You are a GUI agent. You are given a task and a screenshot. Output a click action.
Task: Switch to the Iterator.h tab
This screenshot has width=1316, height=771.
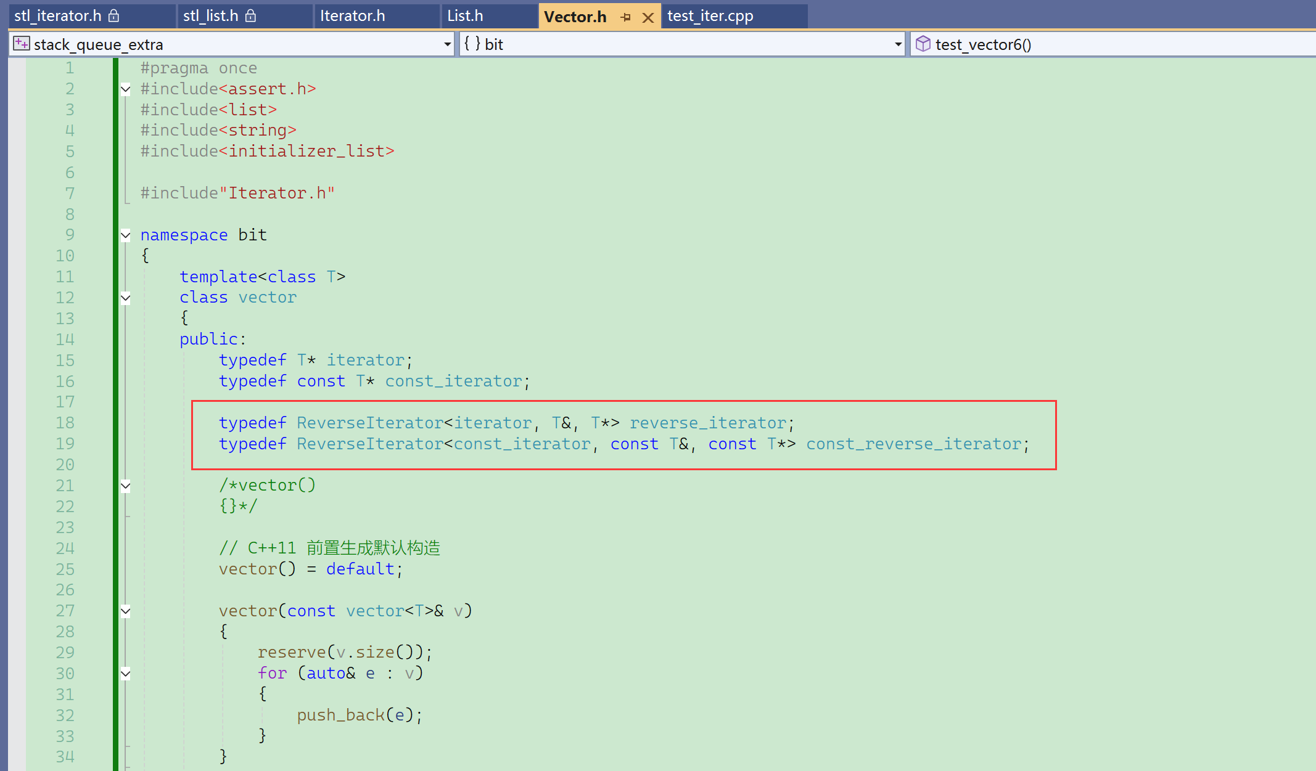(x=352, y=16)
